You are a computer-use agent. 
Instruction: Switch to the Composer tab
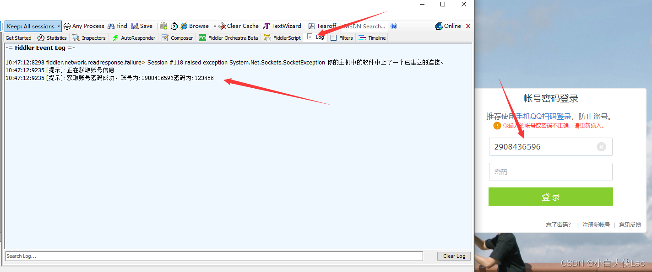(177, 38)
